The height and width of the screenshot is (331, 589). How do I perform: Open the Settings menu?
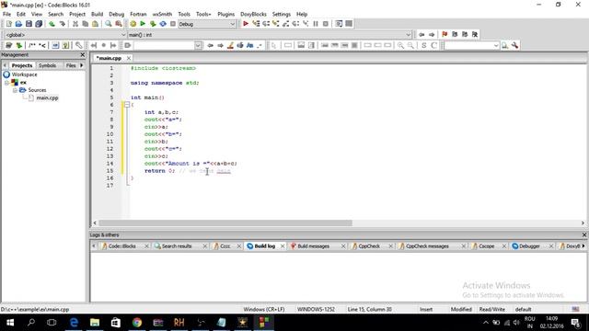(282, 14)
